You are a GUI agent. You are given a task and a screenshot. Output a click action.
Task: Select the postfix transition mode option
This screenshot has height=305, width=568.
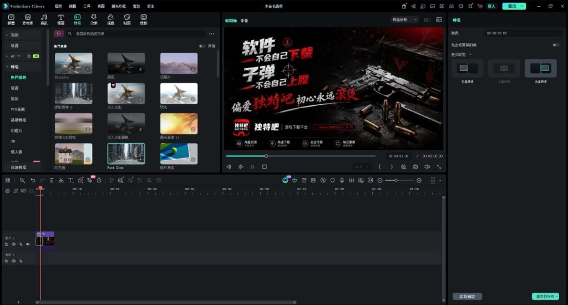(x=540, y=68)
